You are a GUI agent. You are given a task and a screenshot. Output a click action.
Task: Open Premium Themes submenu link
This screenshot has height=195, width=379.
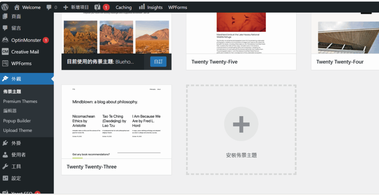tap(20, 101)
